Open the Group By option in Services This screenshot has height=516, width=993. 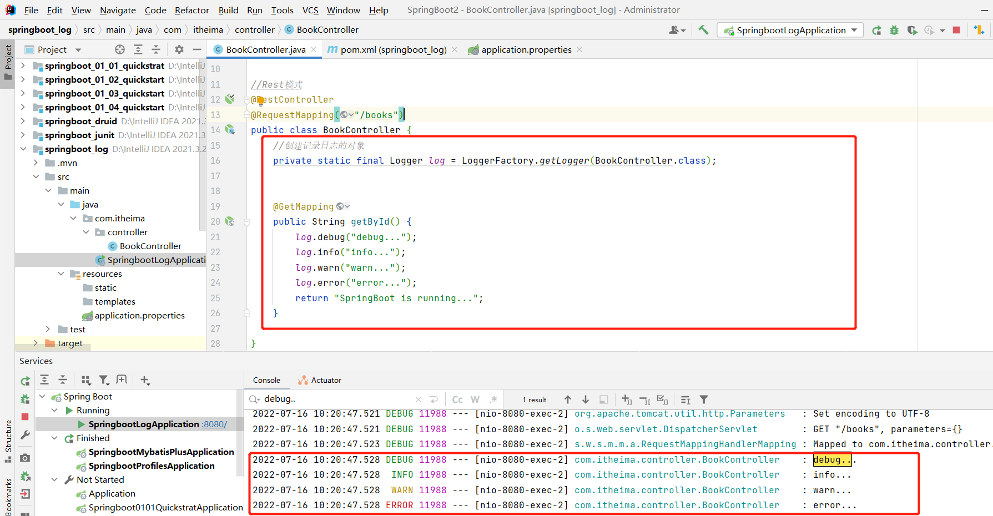[85, 380]
